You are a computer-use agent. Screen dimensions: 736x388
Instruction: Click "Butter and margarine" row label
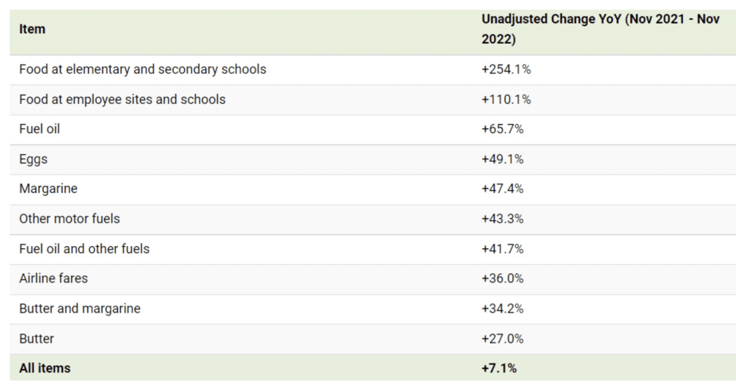pyautogui.click(x=80, y=308)
